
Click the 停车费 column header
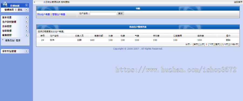pyautogui.click(x=156, y=36)
